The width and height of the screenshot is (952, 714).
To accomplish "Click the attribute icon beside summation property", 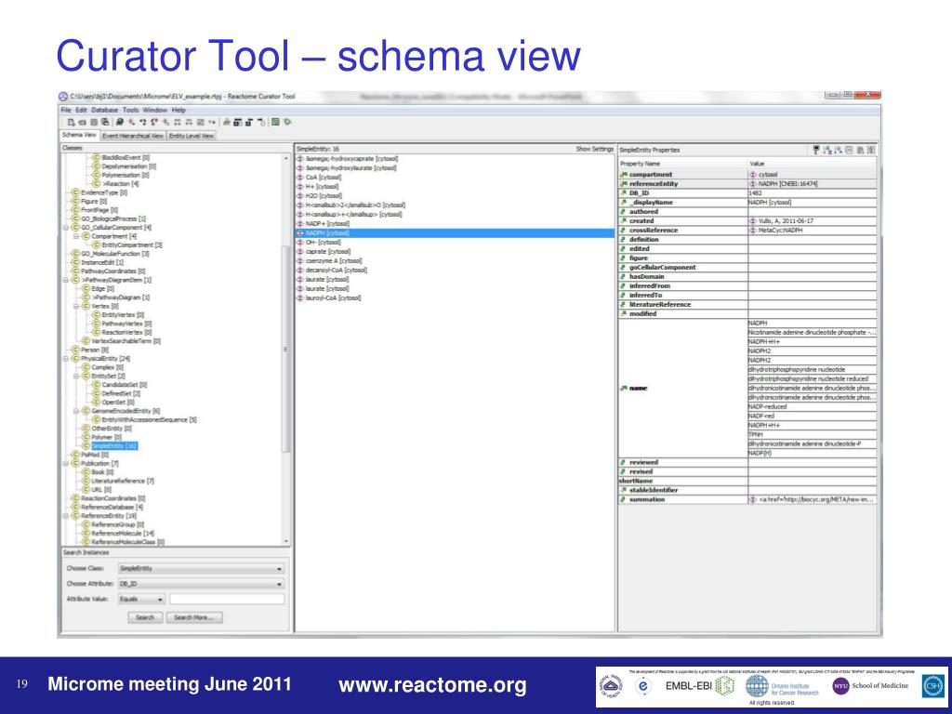I will [x=624, y=499].
